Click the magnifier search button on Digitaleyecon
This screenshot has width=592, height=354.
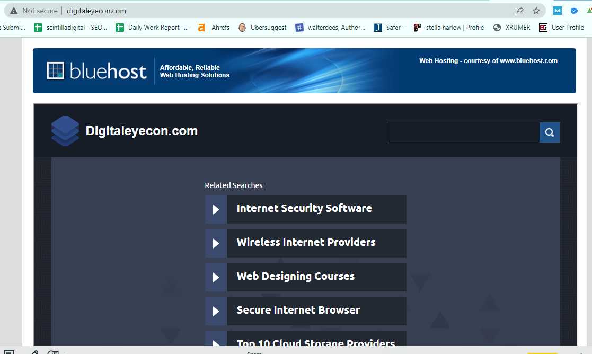[550, 132]
